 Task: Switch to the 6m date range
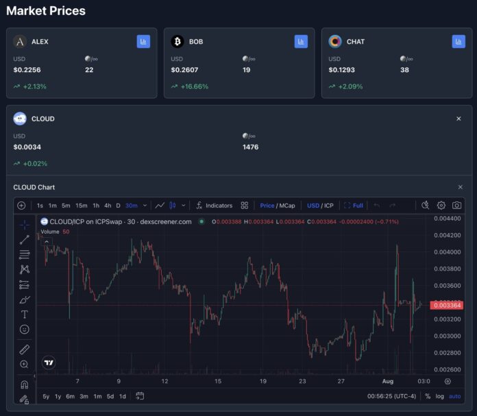(70, 396)
